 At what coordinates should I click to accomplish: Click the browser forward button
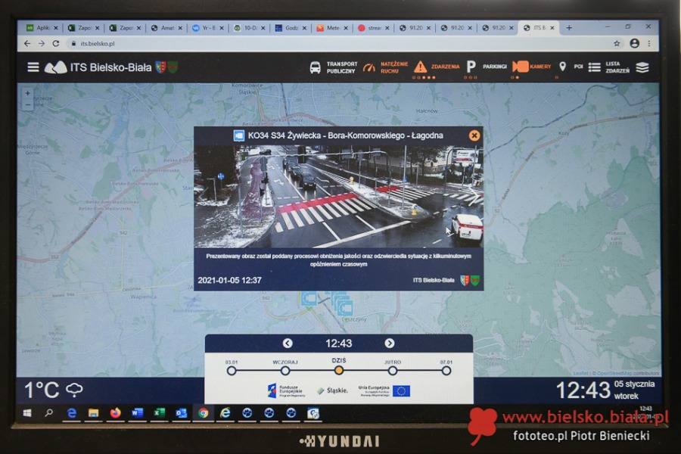point(42,43)
